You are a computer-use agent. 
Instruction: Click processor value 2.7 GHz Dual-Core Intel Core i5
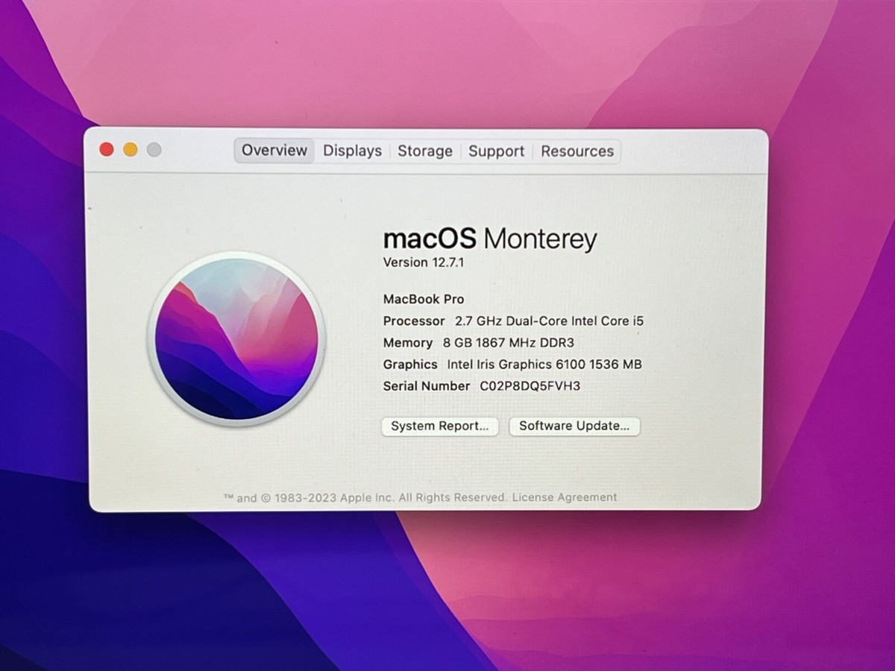click(x=549, y=321)
